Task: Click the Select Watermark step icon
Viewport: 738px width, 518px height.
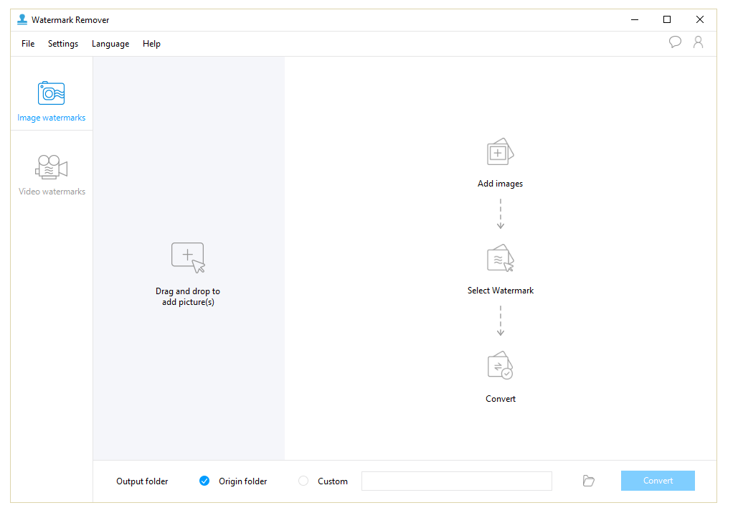Action: coord(500,258)
